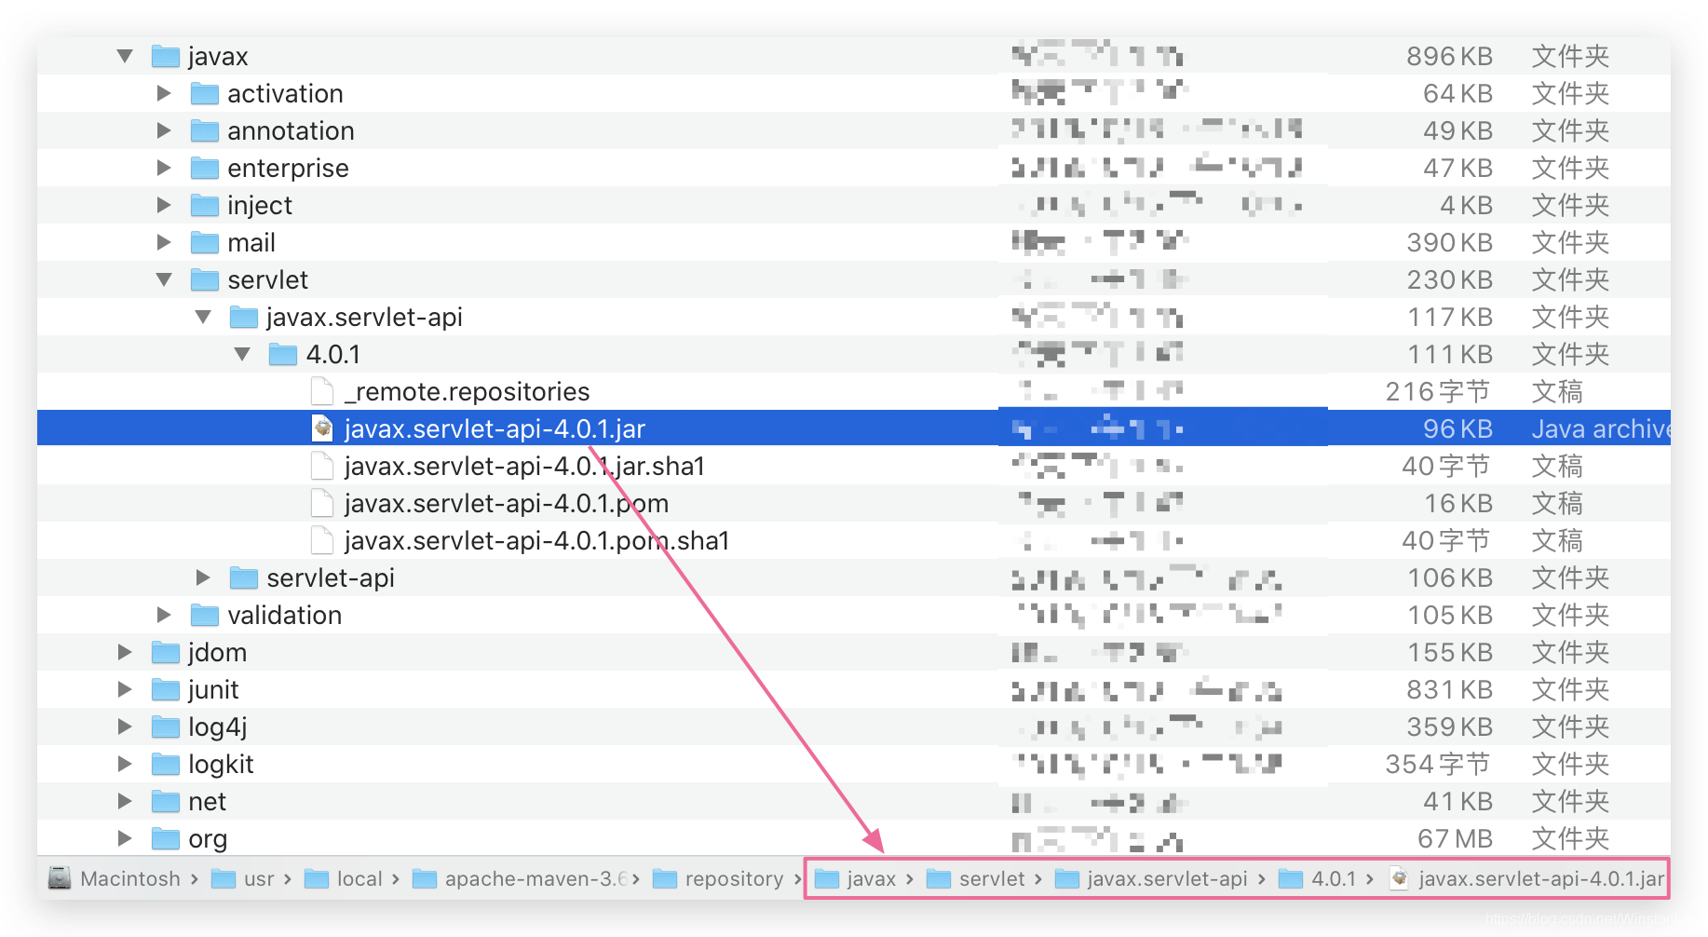Select the inject folder icon
The width and height of the screenshot is (1708, 937).
pyautogui.click(x=205, y=205)
